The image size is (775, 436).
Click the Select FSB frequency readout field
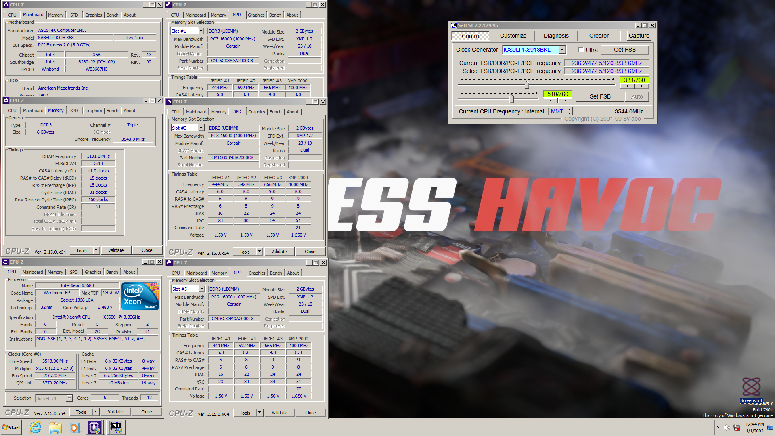(x=606, y=71)
